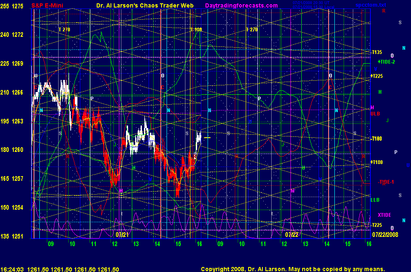
Task: Click the 16:24:03 timestamp in status line
Action: coord(12,270)
